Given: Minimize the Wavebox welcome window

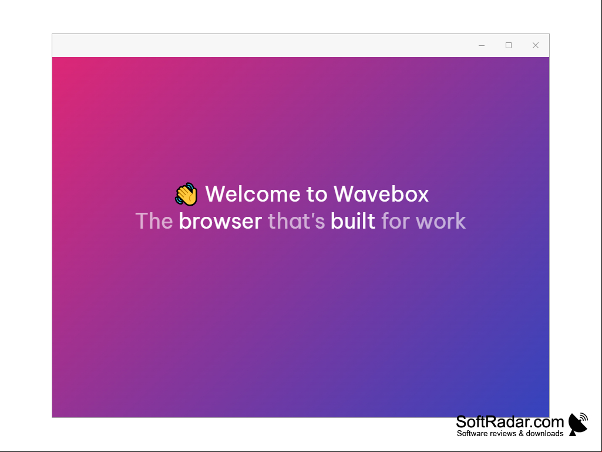Looking at the screenshot, I should (x=482, y=45).
